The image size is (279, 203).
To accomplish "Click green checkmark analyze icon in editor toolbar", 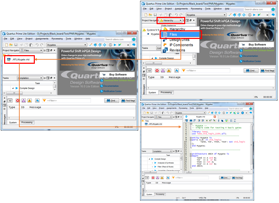I will (227, 121).
